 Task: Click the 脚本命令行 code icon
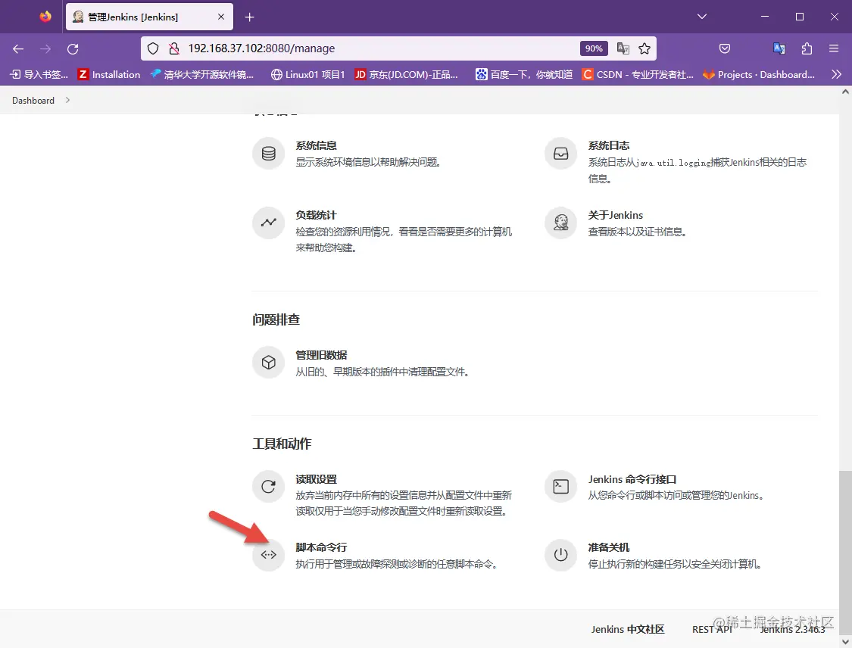(268, 555)
